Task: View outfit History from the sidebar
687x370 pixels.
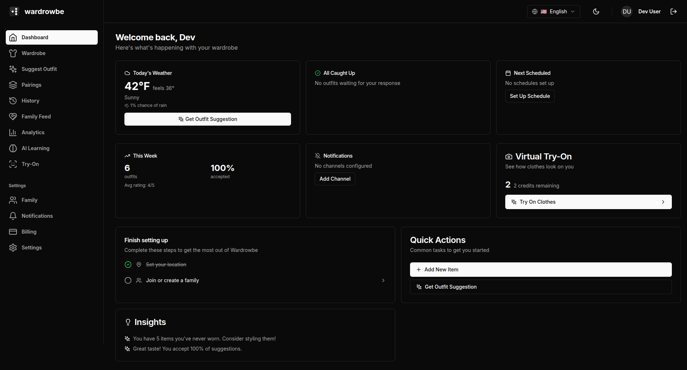Action: pos(30,100)
